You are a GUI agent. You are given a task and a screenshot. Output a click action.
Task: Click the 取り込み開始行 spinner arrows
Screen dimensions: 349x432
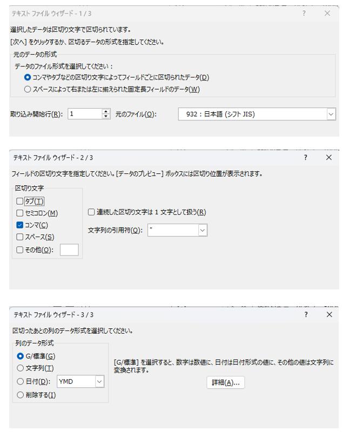pyautogui.click(x=106, y=114)
